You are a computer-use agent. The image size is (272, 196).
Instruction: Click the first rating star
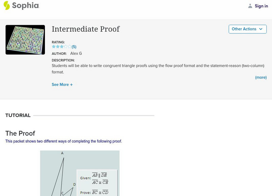(53, 47)
